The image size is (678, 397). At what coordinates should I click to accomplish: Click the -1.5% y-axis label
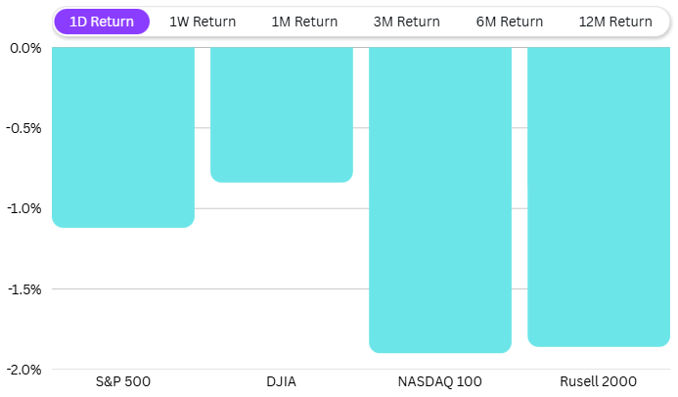pyautogui.click(x=23, y=288)
